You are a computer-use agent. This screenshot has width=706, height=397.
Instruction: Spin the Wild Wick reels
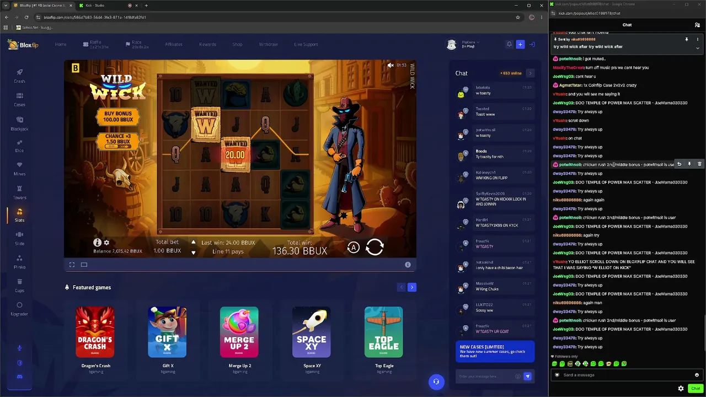click(375, 247)
